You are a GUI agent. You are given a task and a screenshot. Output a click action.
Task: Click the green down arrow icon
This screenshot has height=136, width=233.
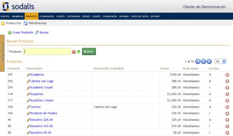(x=78, y=52)
